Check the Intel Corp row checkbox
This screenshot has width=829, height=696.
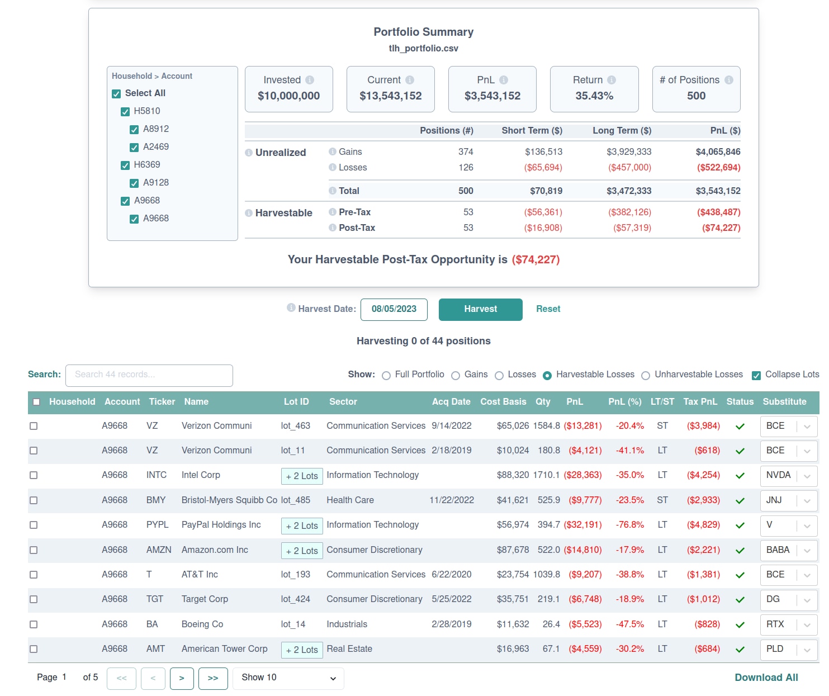click(34, 475)
